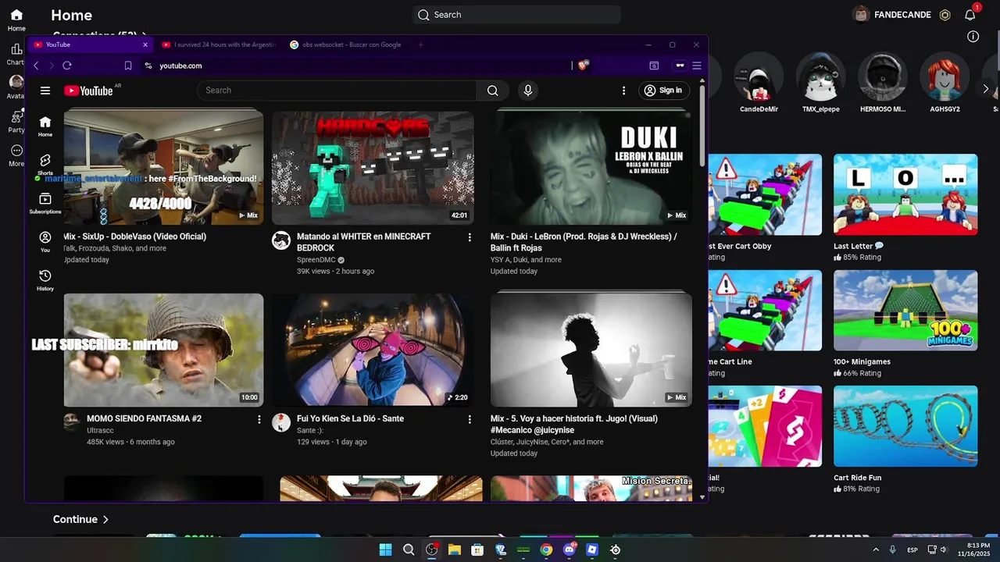Reload the page in Brave browser
The image size is (1000, 562).
(x=67, y=66)
